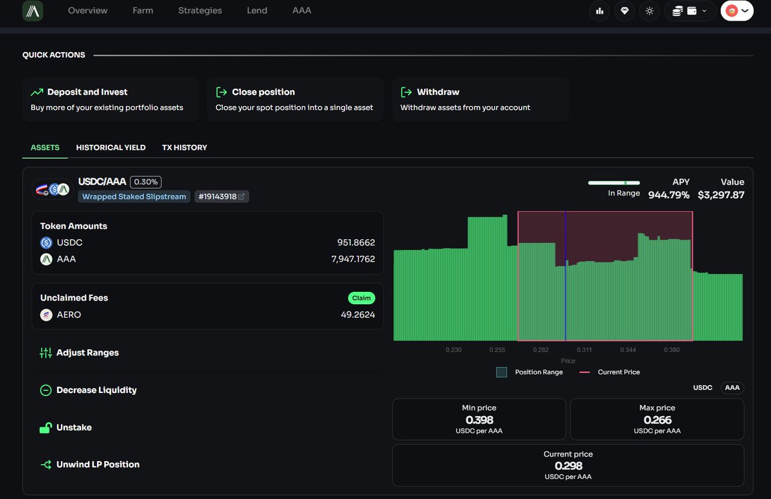The image size is (771, 499).
Task: Click the AERO fee amount 49.2624
Action: pyautogui.click(x=358, y=315)
